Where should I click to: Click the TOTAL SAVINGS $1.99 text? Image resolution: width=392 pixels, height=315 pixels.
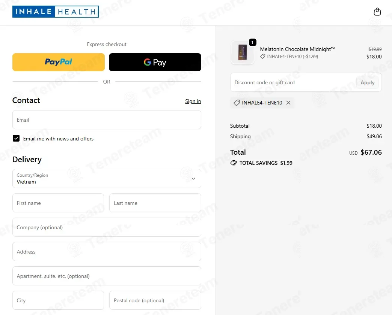point(266,163)
